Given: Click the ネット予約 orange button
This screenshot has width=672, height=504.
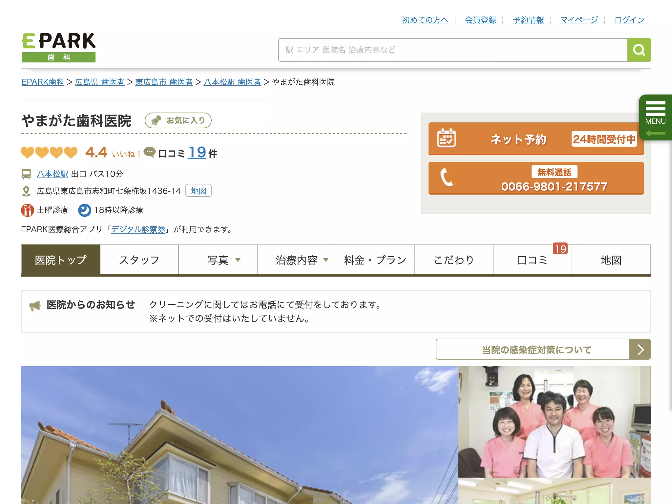Looking at the screenshot, I should pos(536,139).
